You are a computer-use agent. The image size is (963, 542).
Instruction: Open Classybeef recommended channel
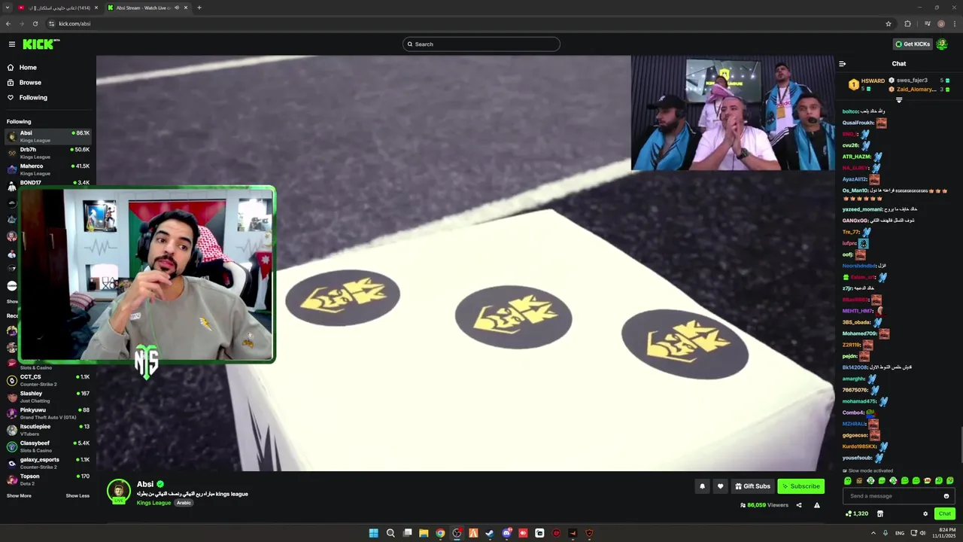point(48,446)
